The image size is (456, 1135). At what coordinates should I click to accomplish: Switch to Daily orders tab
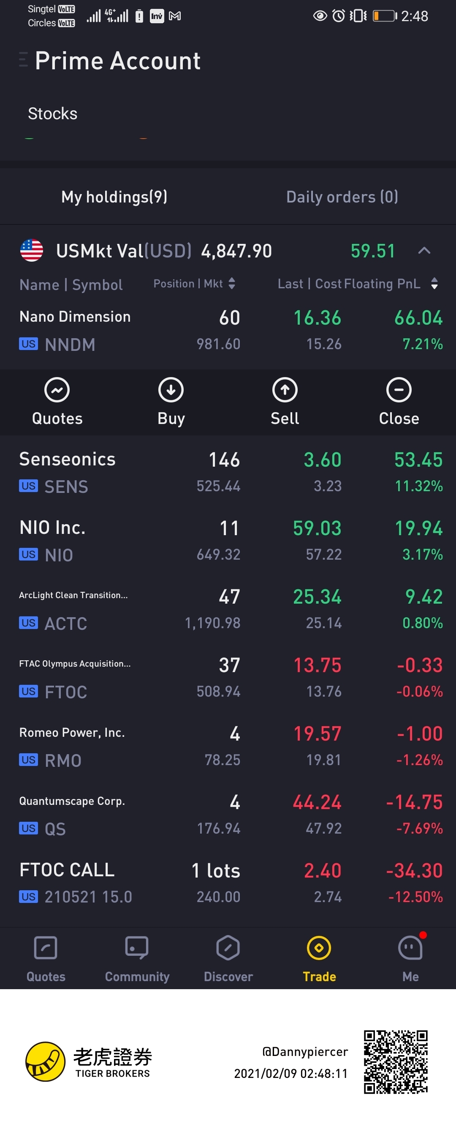click(x=342, y=197)
